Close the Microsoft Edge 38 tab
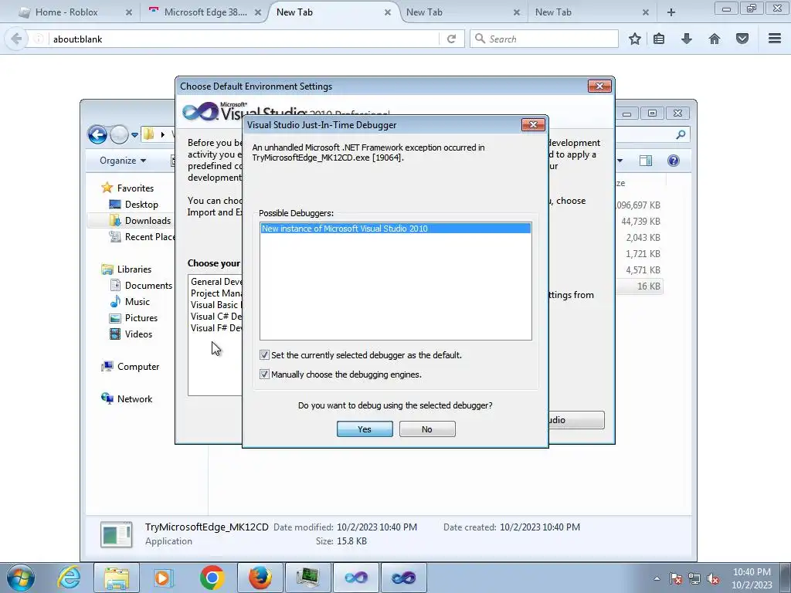Image resolution: width=791 pixels, height=593 pixels. (258, 12)
